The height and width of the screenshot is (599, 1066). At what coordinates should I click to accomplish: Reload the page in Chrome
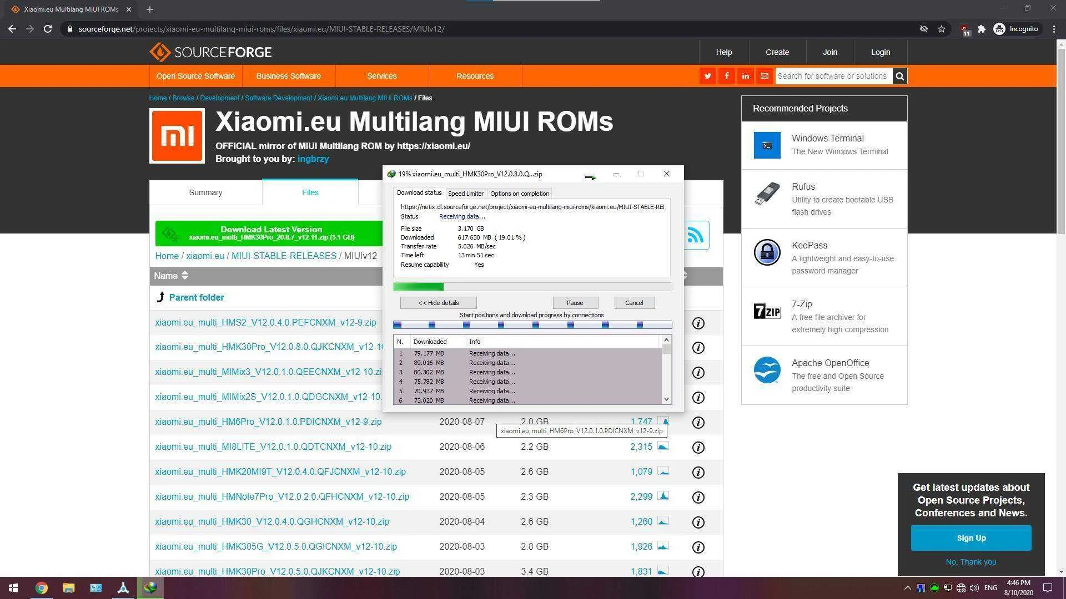48,29
